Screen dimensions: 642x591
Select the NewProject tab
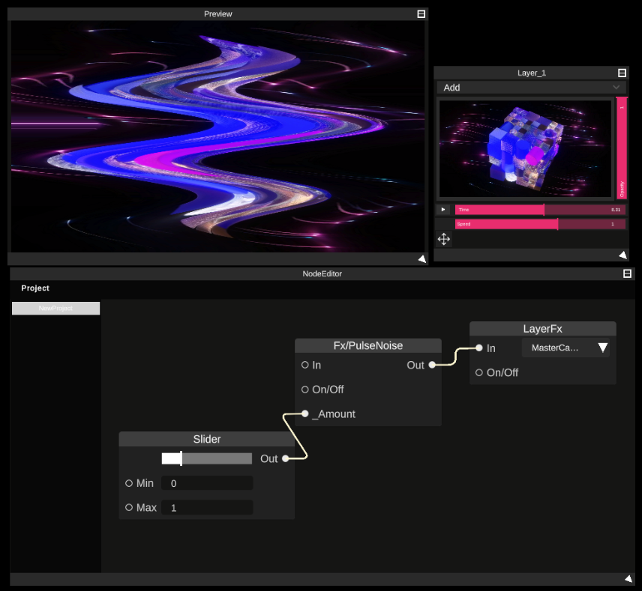coord(55,308)
